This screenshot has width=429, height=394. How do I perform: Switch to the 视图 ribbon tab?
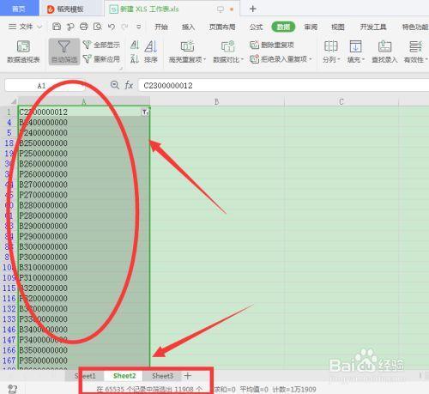338,27
